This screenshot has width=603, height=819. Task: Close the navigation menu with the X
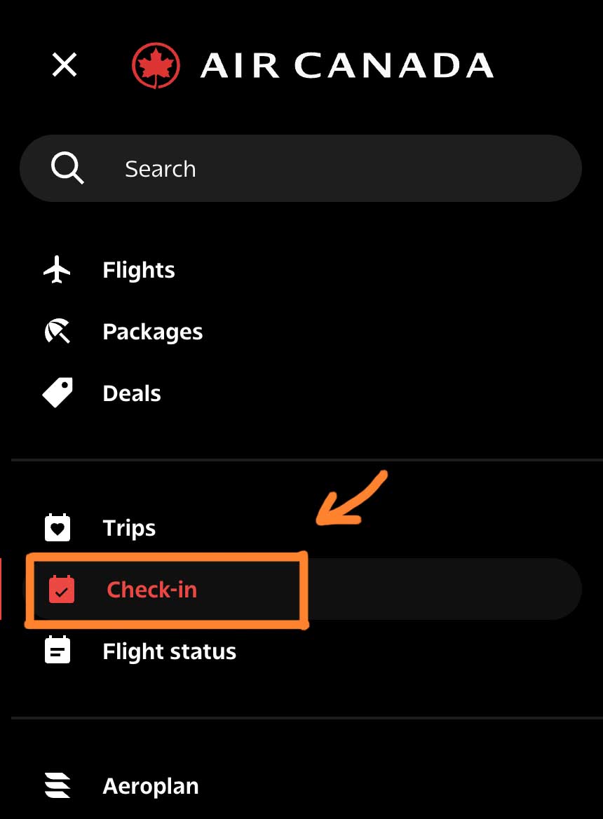click(63, 65)
